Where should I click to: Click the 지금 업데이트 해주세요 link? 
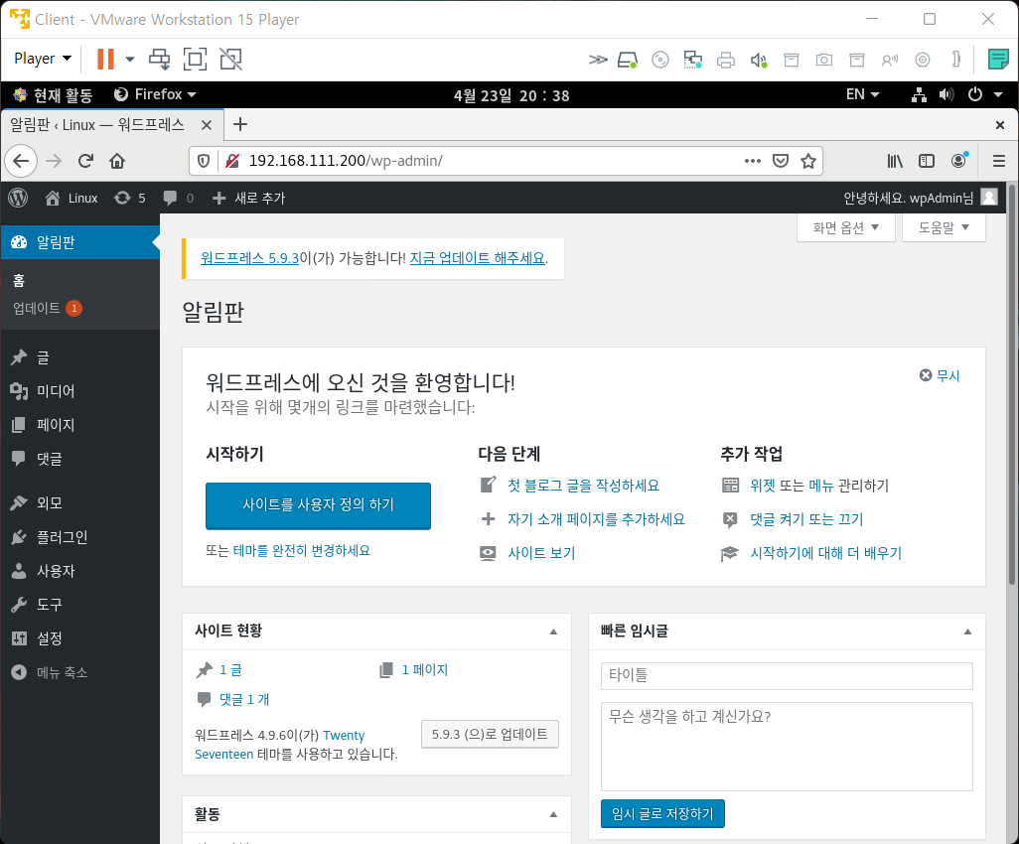point(477,258)
